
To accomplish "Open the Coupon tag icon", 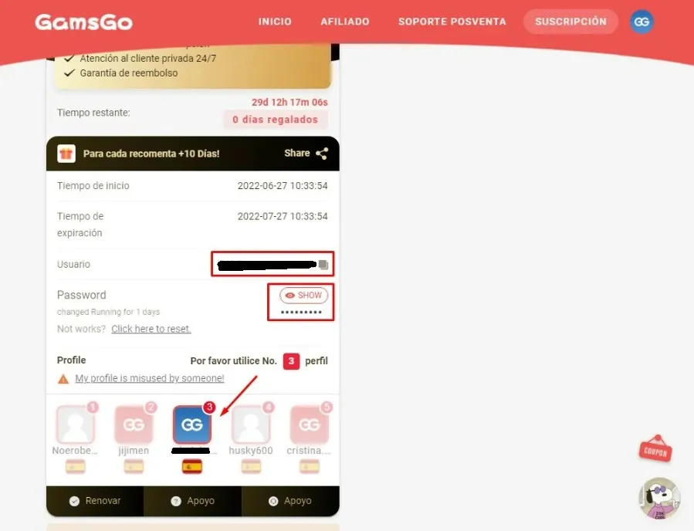I will click(655, 449).
